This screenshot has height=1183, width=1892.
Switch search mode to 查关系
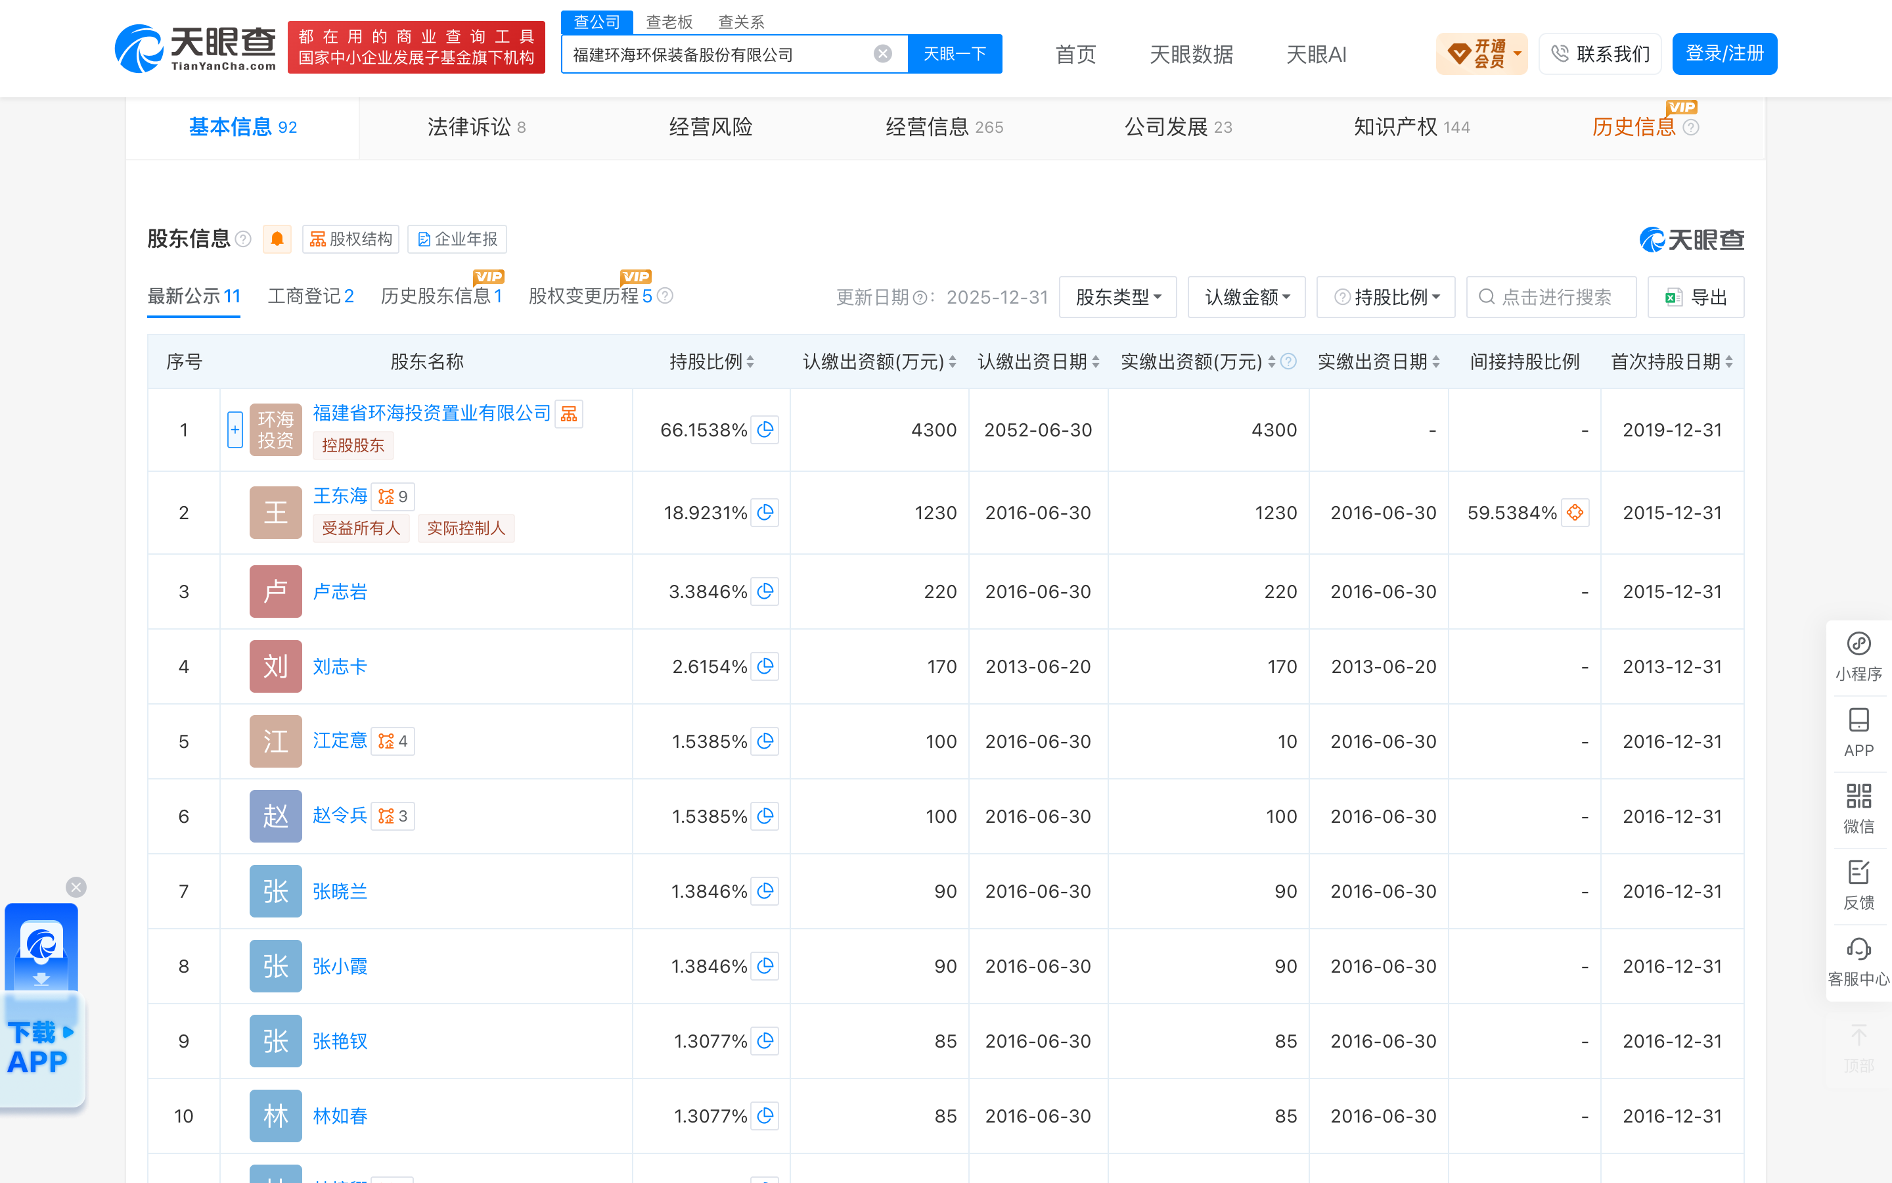(741, 22)
